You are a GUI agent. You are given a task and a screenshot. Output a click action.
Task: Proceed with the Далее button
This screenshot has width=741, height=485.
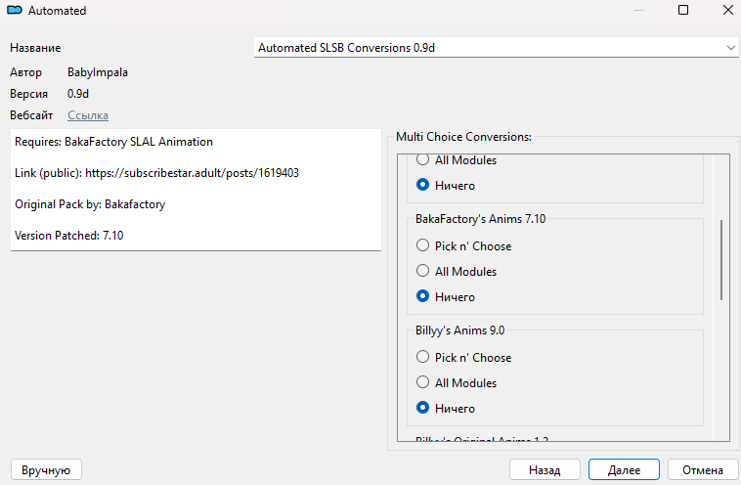point(624,470)
